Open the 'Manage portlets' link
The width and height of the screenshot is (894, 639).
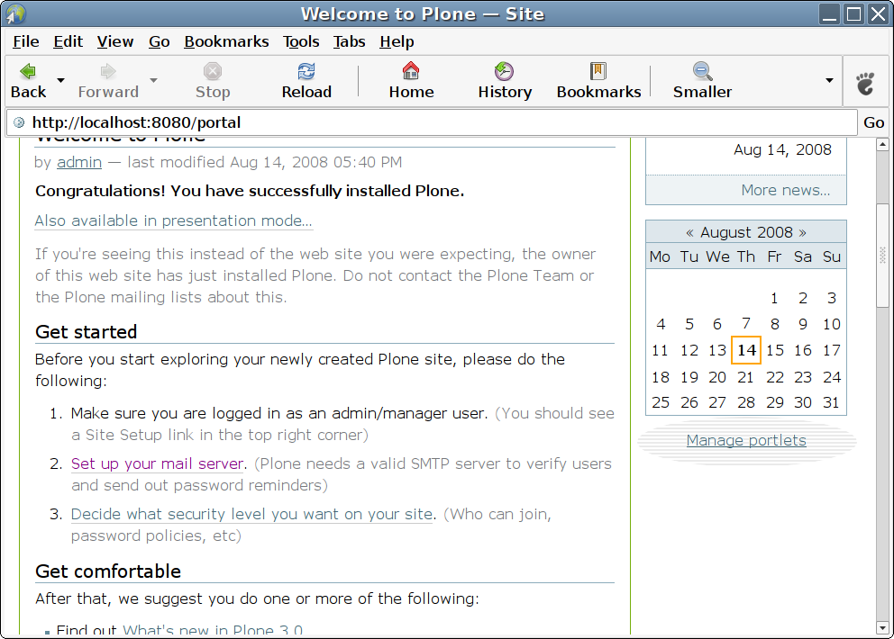tap(746, 440)
